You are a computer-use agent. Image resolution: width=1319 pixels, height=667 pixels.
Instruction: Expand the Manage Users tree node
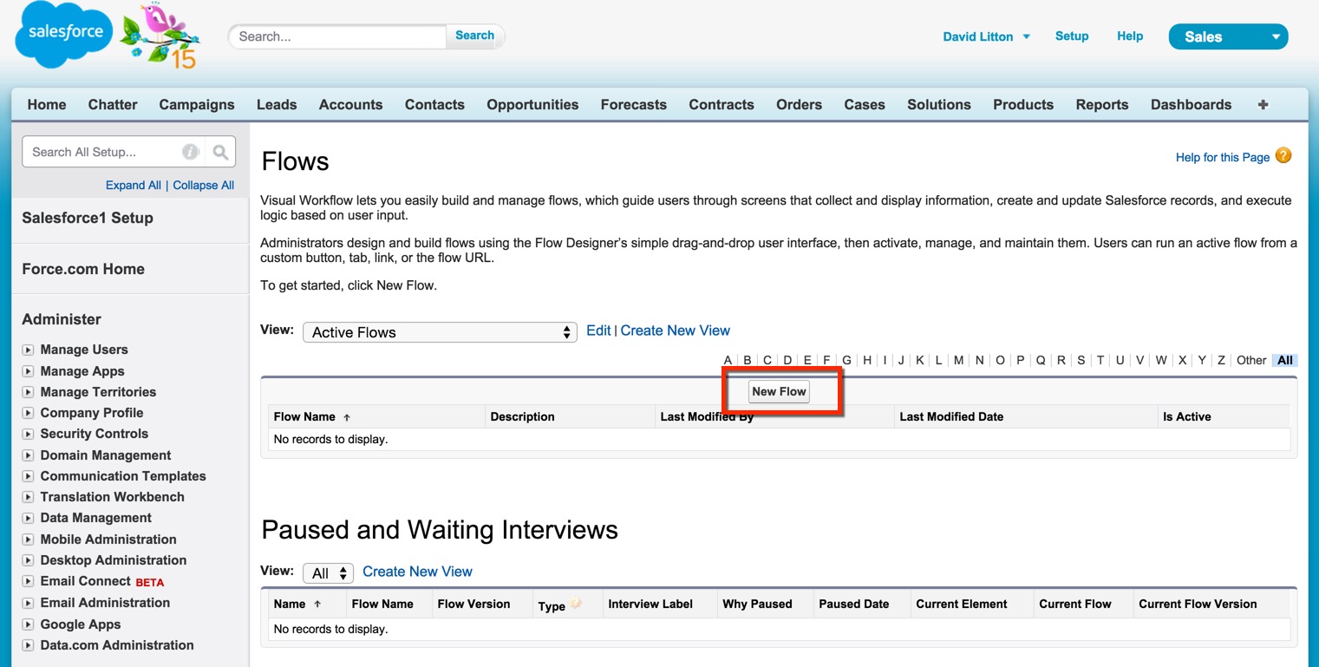(28, 350)
